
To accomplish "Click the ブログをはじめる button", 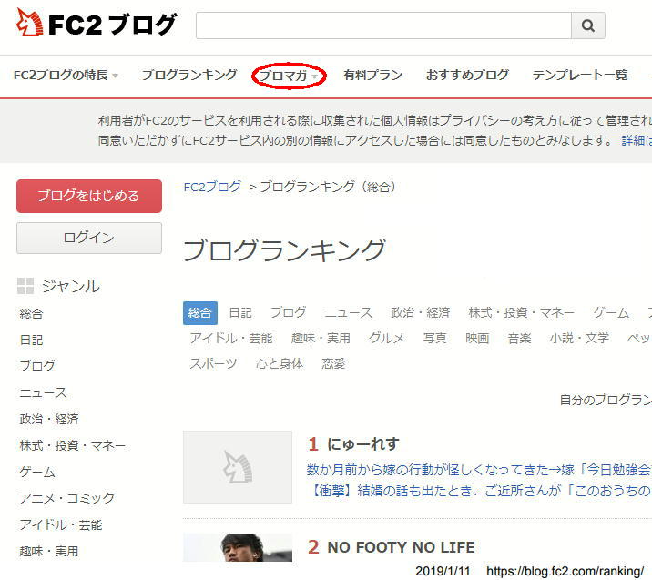I will 89,196.
